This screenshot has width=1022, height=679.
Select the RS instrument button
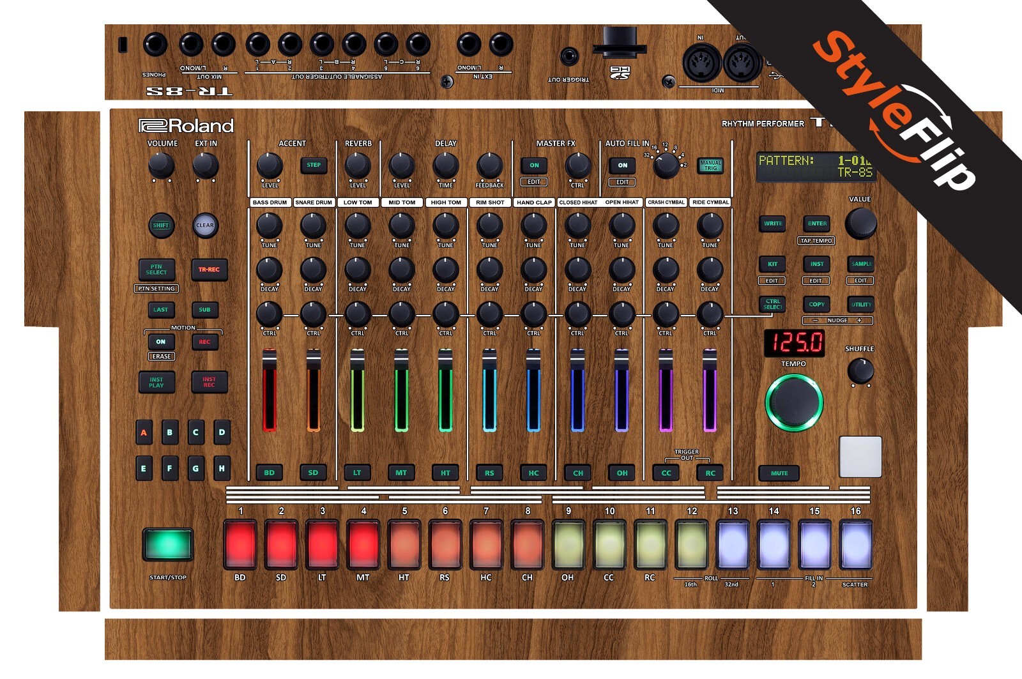click(489, 473)
